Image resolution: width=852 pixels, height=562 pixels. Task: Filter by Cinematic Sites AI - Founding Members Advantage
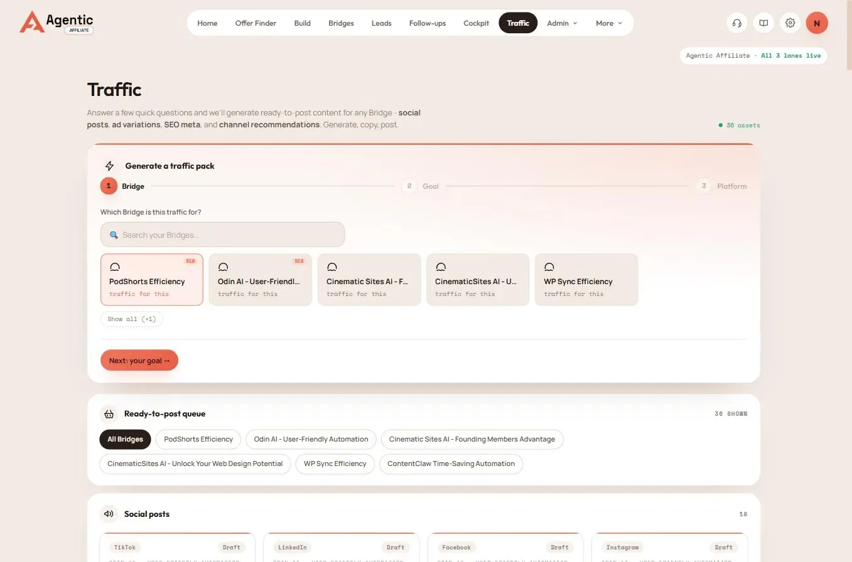tap(472, 439)
